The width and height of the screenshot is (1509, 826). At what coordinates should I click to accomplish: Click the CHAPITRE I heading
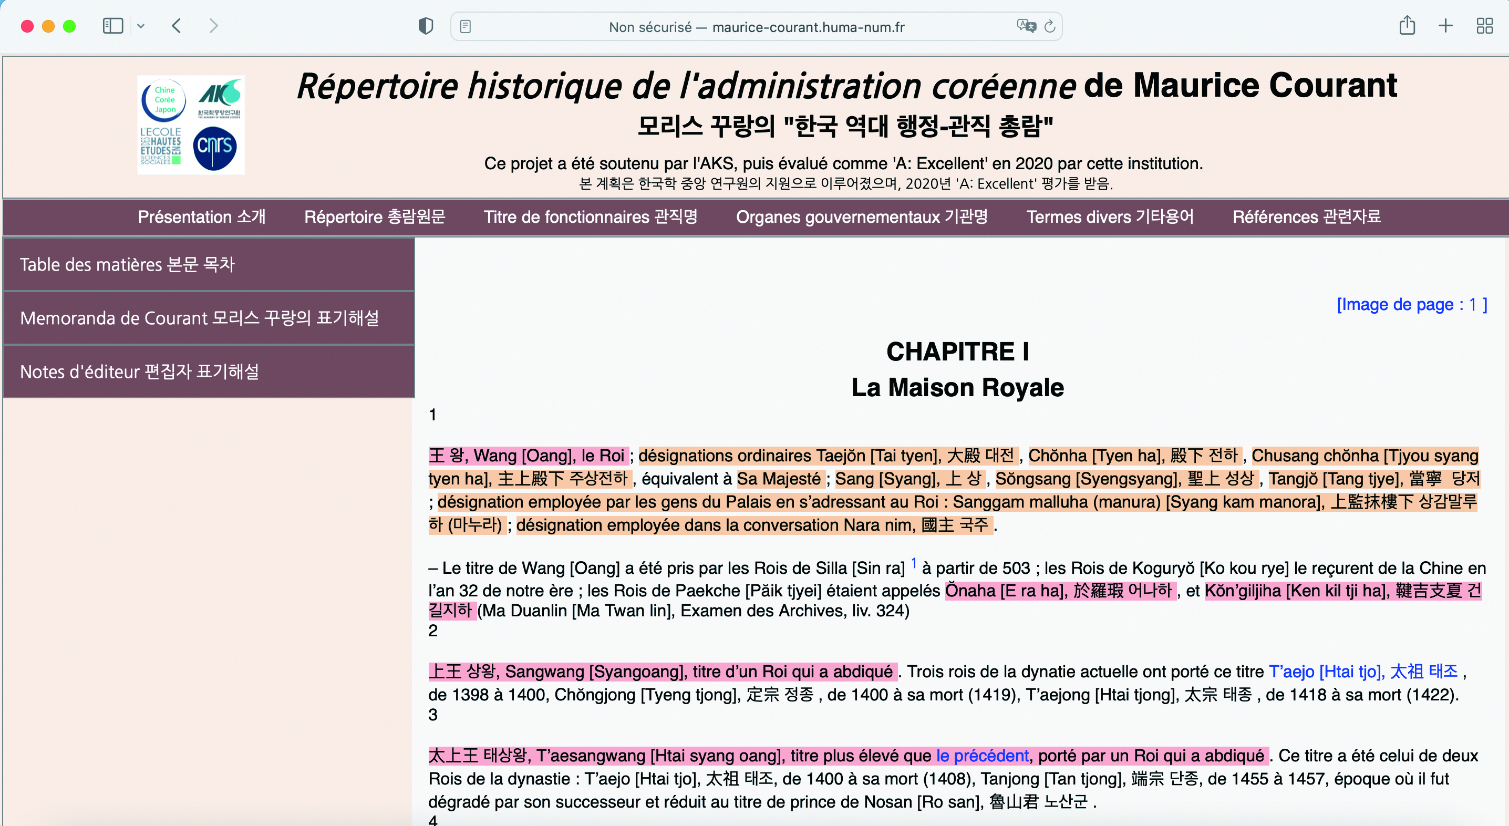[957, 352]
